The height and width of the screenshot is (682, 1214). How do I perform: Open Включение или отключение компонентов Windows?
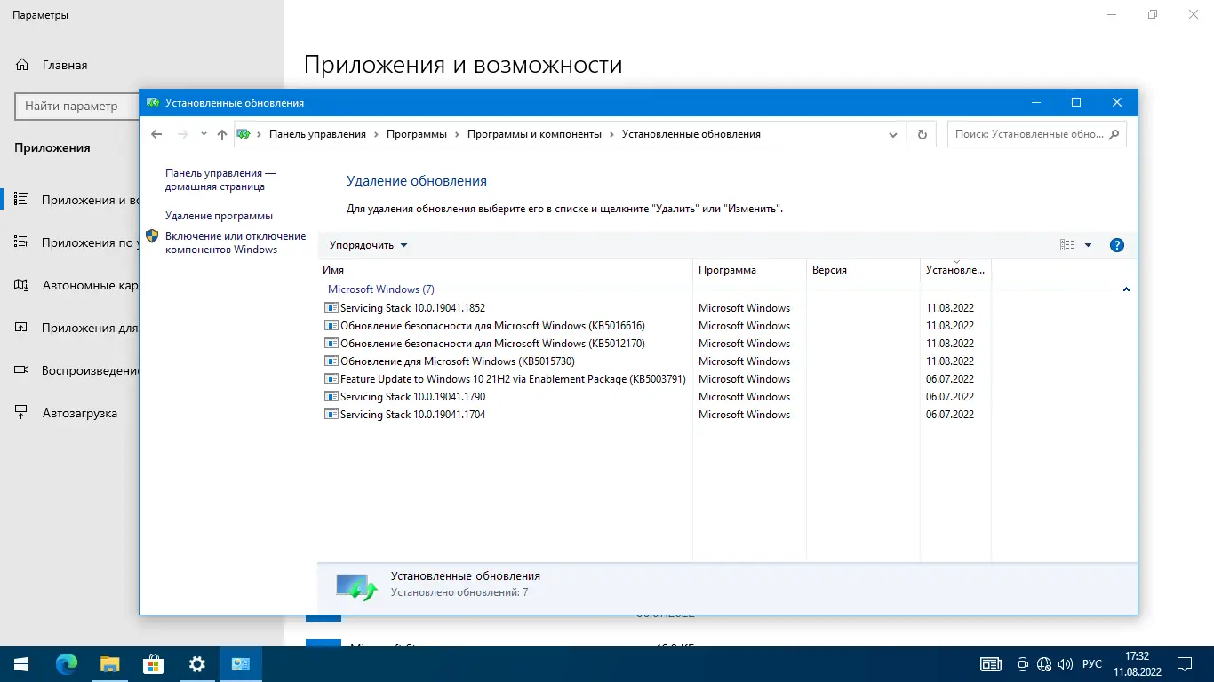tap(235, 243)
